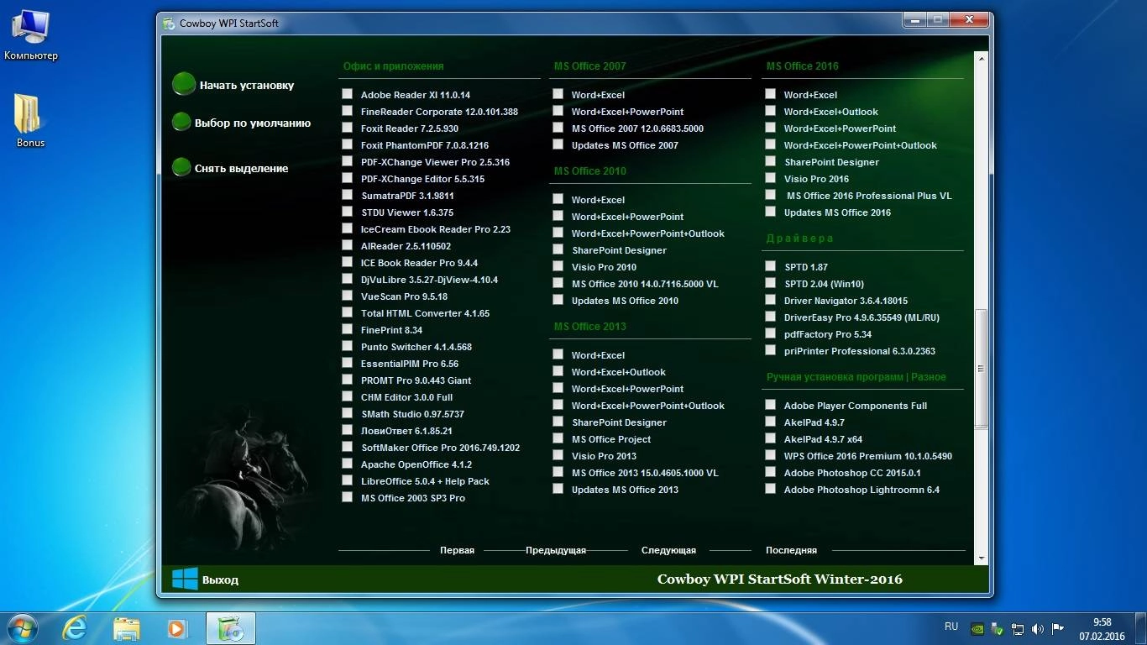Click the taskbar clock 9:58
The height and width of the screenshot is (645, 1147).
pos(1102,622)
